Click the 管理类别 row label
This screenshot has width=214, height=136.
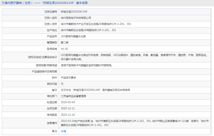pos(52,43)
